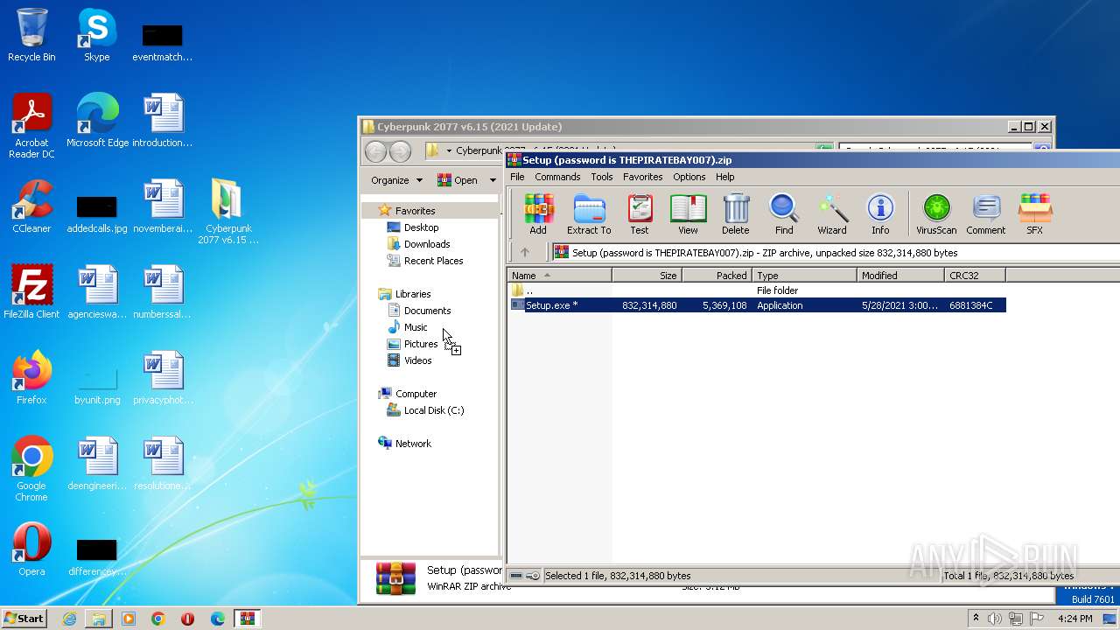Click the Microsoft Edge desktop icon
1120x630 pixels.
tap(97, 121)
